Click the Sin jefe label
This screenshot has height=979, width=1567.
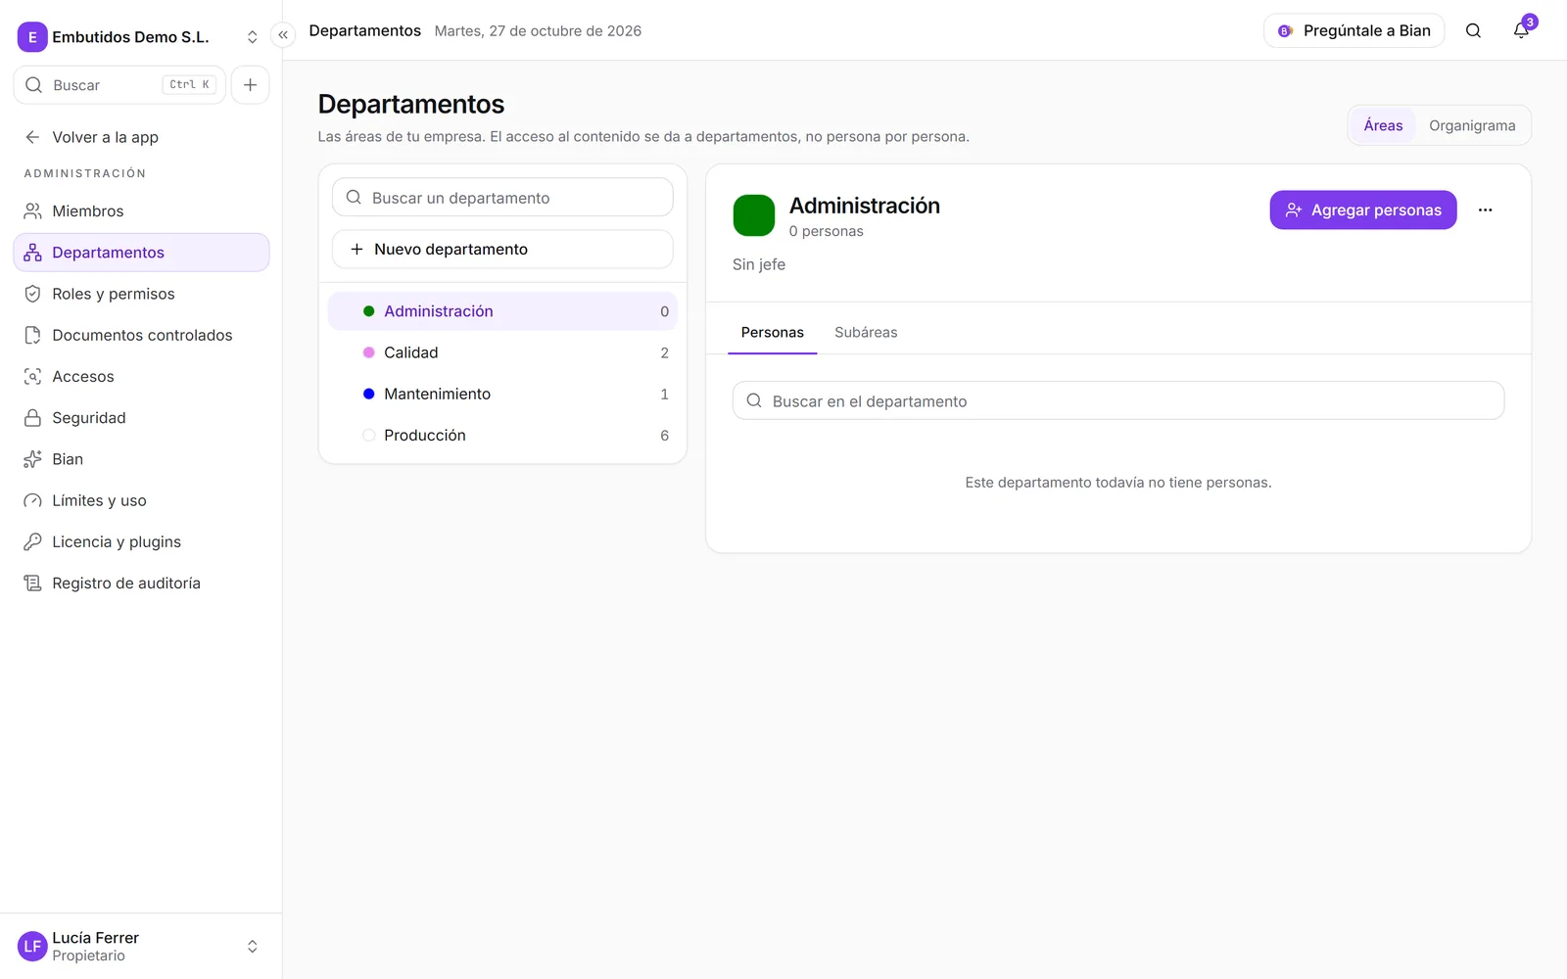[759, 264]
